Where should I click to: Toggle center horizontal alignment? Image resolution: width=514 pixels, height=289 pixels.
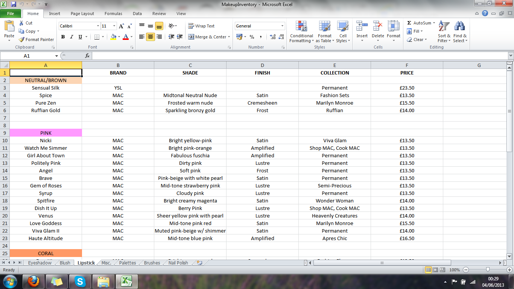[x=150, y=37]
